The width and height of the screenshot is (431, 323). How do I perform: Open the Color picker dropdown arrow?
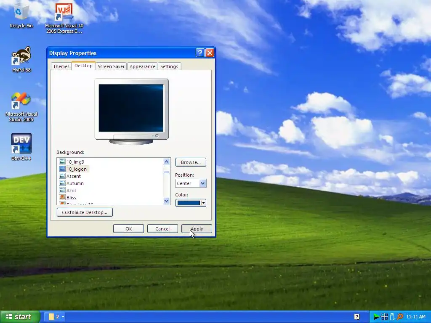203,203
